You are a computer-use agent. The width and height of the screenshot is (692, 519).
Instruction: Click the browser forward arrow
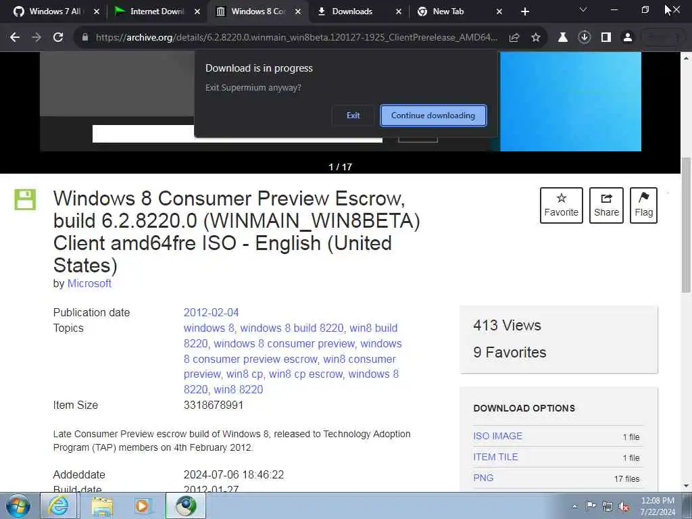point(36,38)
